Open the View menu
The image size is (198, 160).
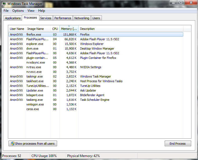pyautogui.click(x=31, y=11)
